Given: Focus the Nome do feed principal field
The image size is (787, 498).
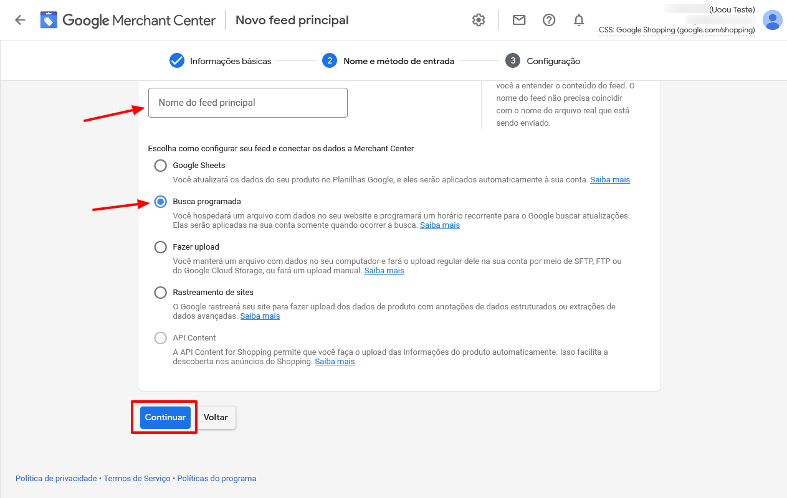Looking at the screenshot, I should click(x=248, y=103).
